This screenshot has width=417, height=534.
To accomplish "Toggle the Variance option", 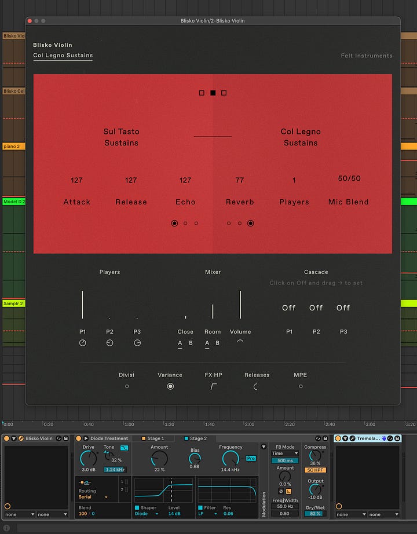I will coord(170,386).
